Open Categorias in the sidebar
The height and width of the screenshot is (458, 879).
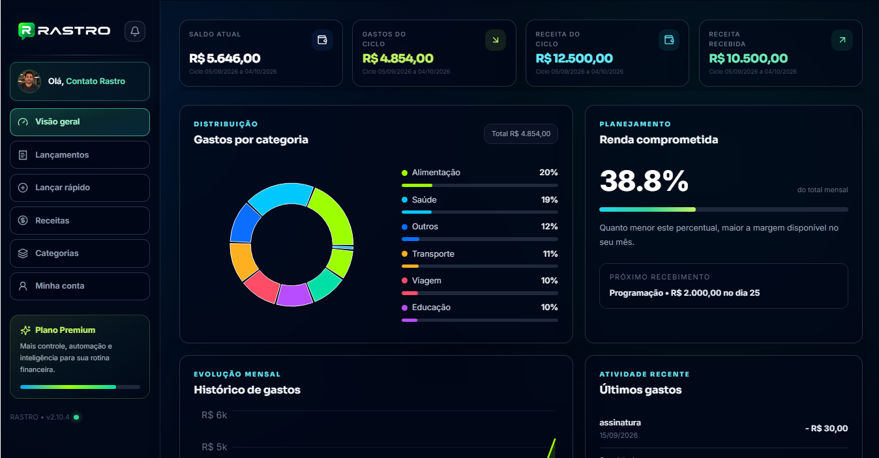click(80, 253)
